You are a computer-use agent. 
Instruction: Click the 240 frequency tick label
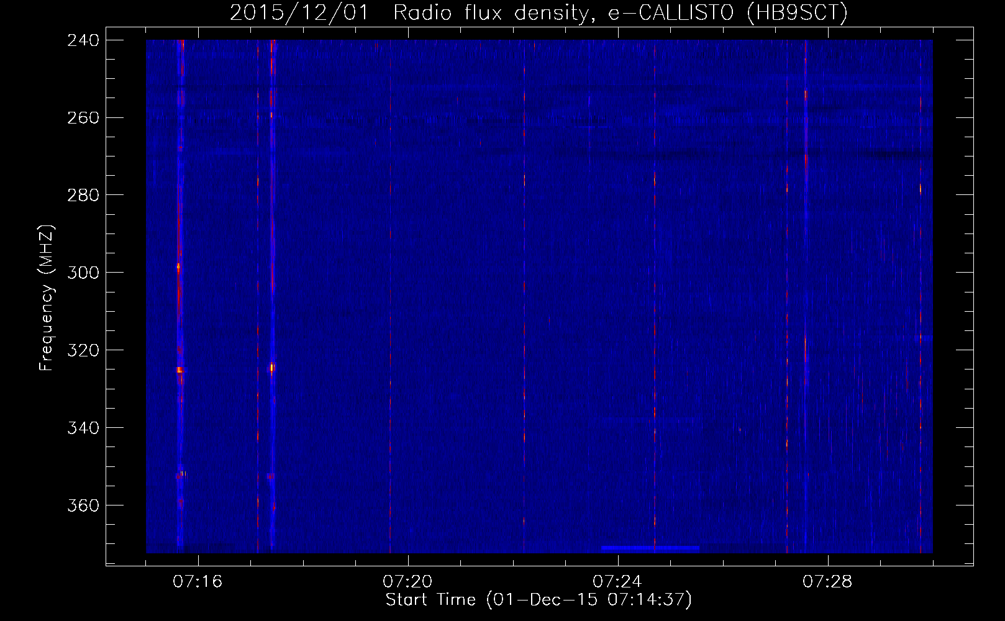(83, 40)
